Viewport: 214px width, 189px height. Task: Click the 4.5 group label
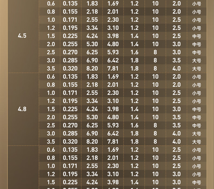(x=22, y=36)
